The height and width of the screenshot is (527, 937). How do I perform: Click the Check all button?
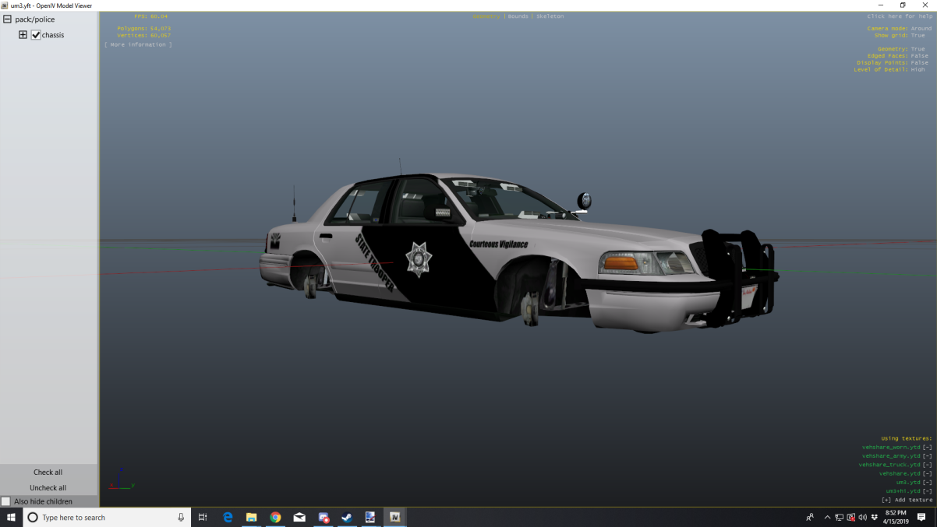(48, 473)
